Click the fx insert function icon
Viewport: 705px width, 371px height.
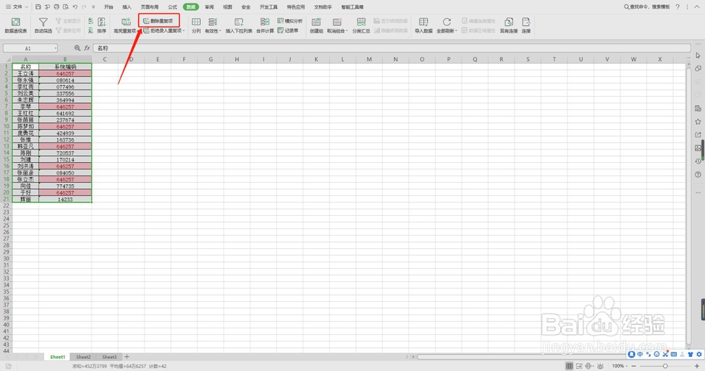(87, 48)
